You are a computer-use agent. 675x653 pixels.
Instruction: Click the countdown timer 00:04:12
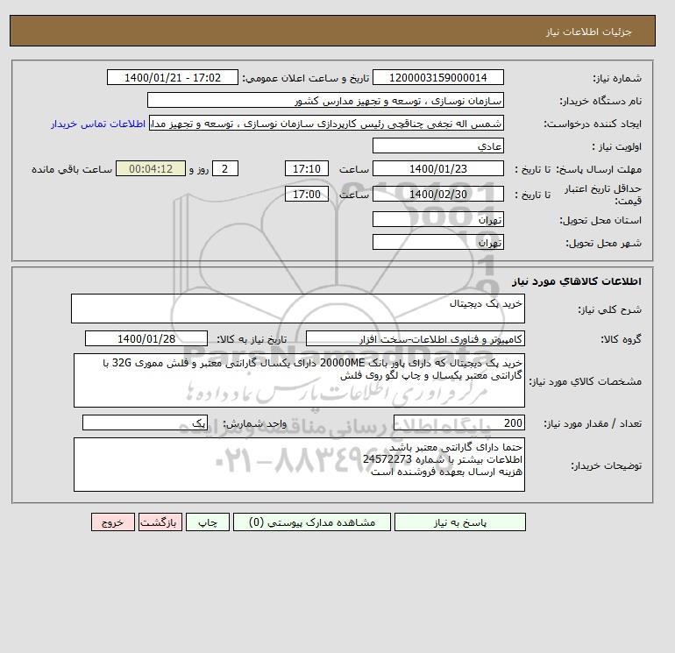coord(151,169)
